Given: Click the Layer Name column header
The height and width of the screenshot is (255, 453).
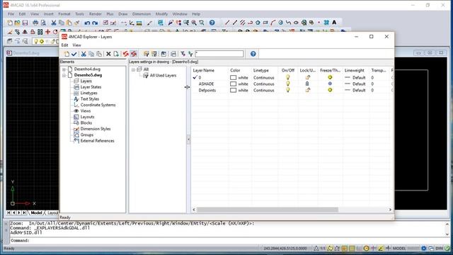Looking at the screenshot, I should tap(204, 70).
